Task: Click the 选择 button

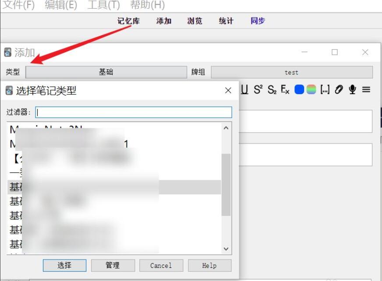Action: click(64, 265)
